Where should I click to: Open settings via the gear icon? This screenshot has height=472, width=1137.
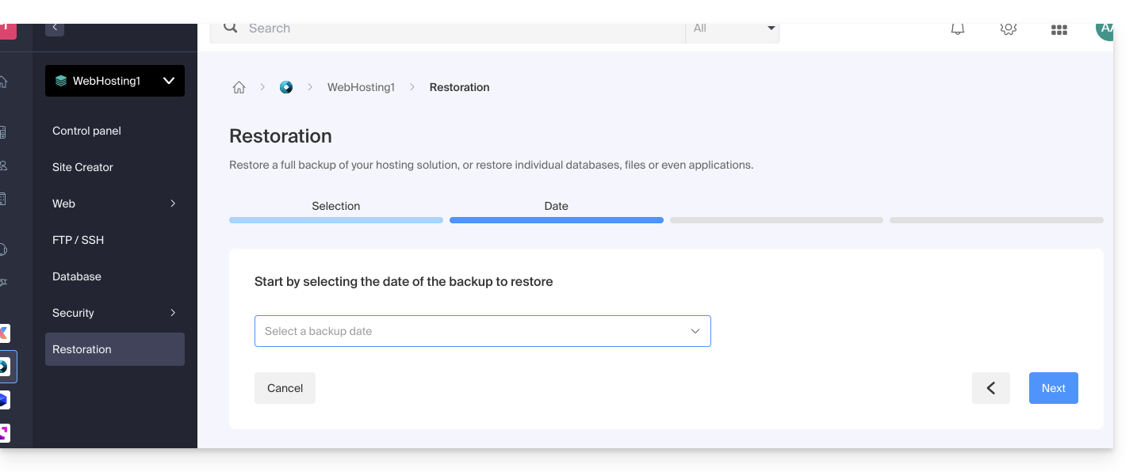click(1008, 29)
